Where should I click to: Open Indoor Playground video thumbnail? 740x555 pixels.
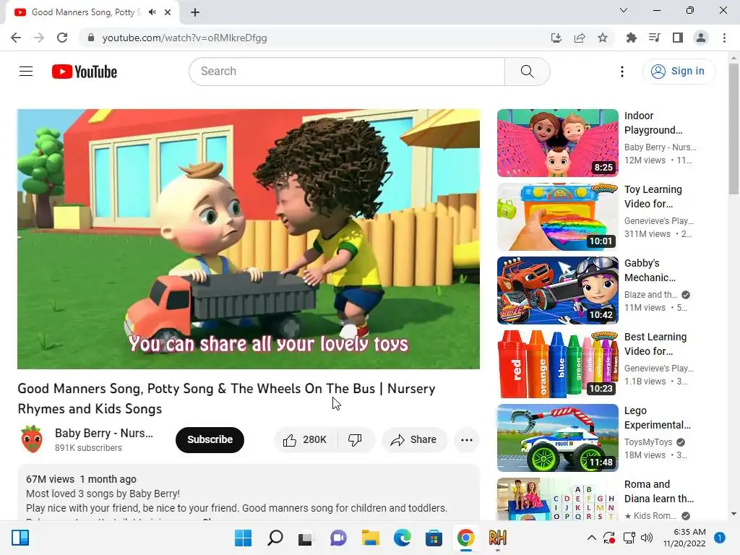click(558, 143)
